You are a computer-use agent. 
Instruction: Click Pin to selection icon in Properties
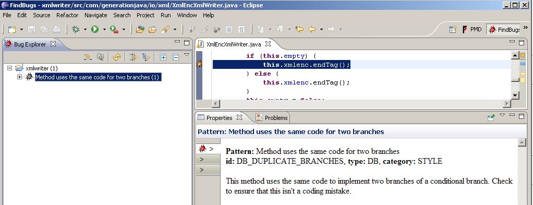pyautogui.click(x=491, y=117)
